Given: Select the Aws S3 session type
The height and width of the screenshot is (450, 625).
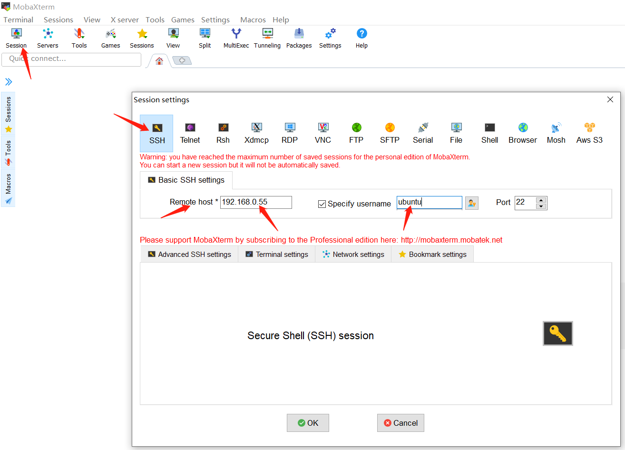Looking at the screenshot, I should point(589,133).
